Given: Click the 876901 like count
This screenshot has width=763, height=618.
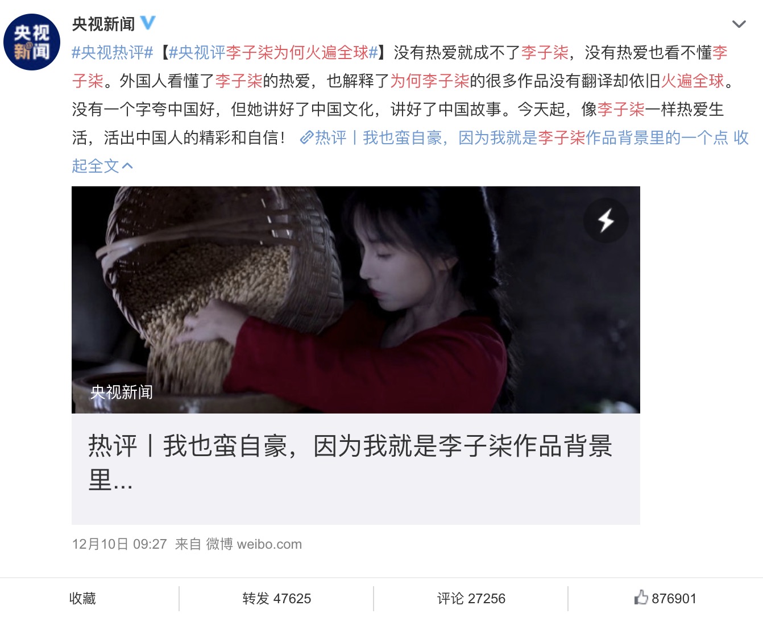Looking at the screenshot, I should (674, 598).
